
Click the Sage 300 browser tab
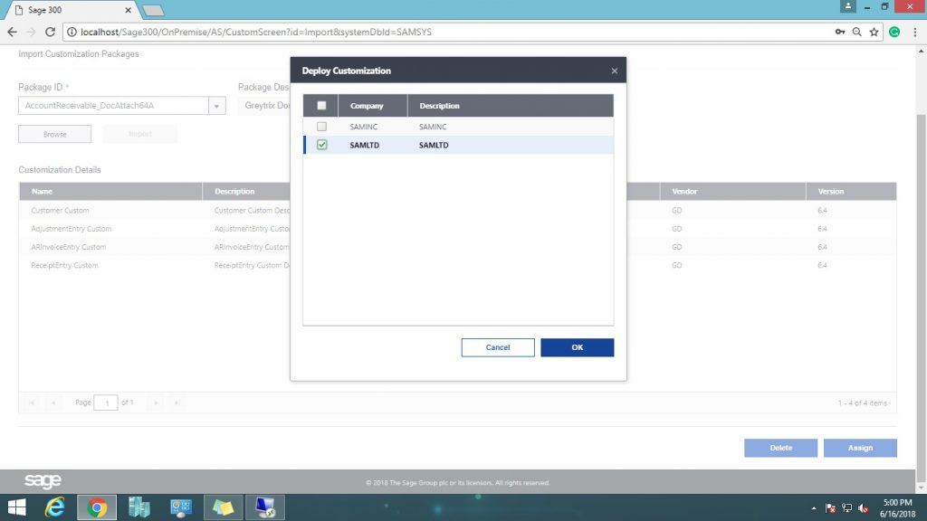[71, 10]
